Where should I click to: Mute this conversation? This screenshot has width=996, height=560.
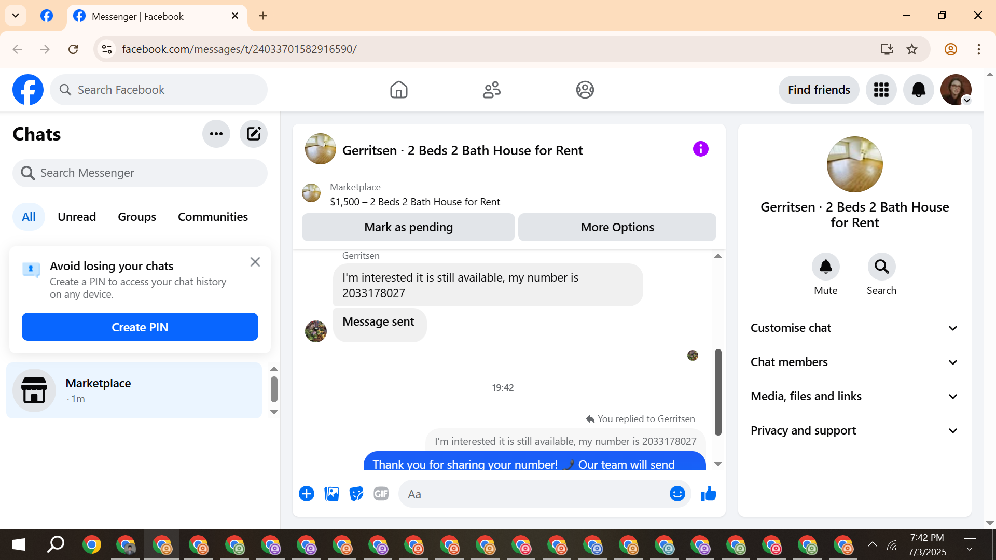825,267
